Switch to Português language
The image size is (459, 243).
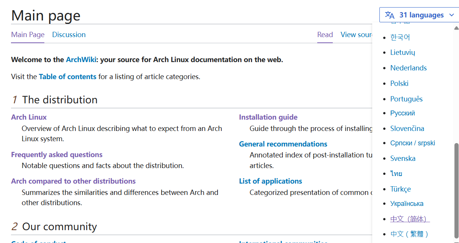(406, 99)
